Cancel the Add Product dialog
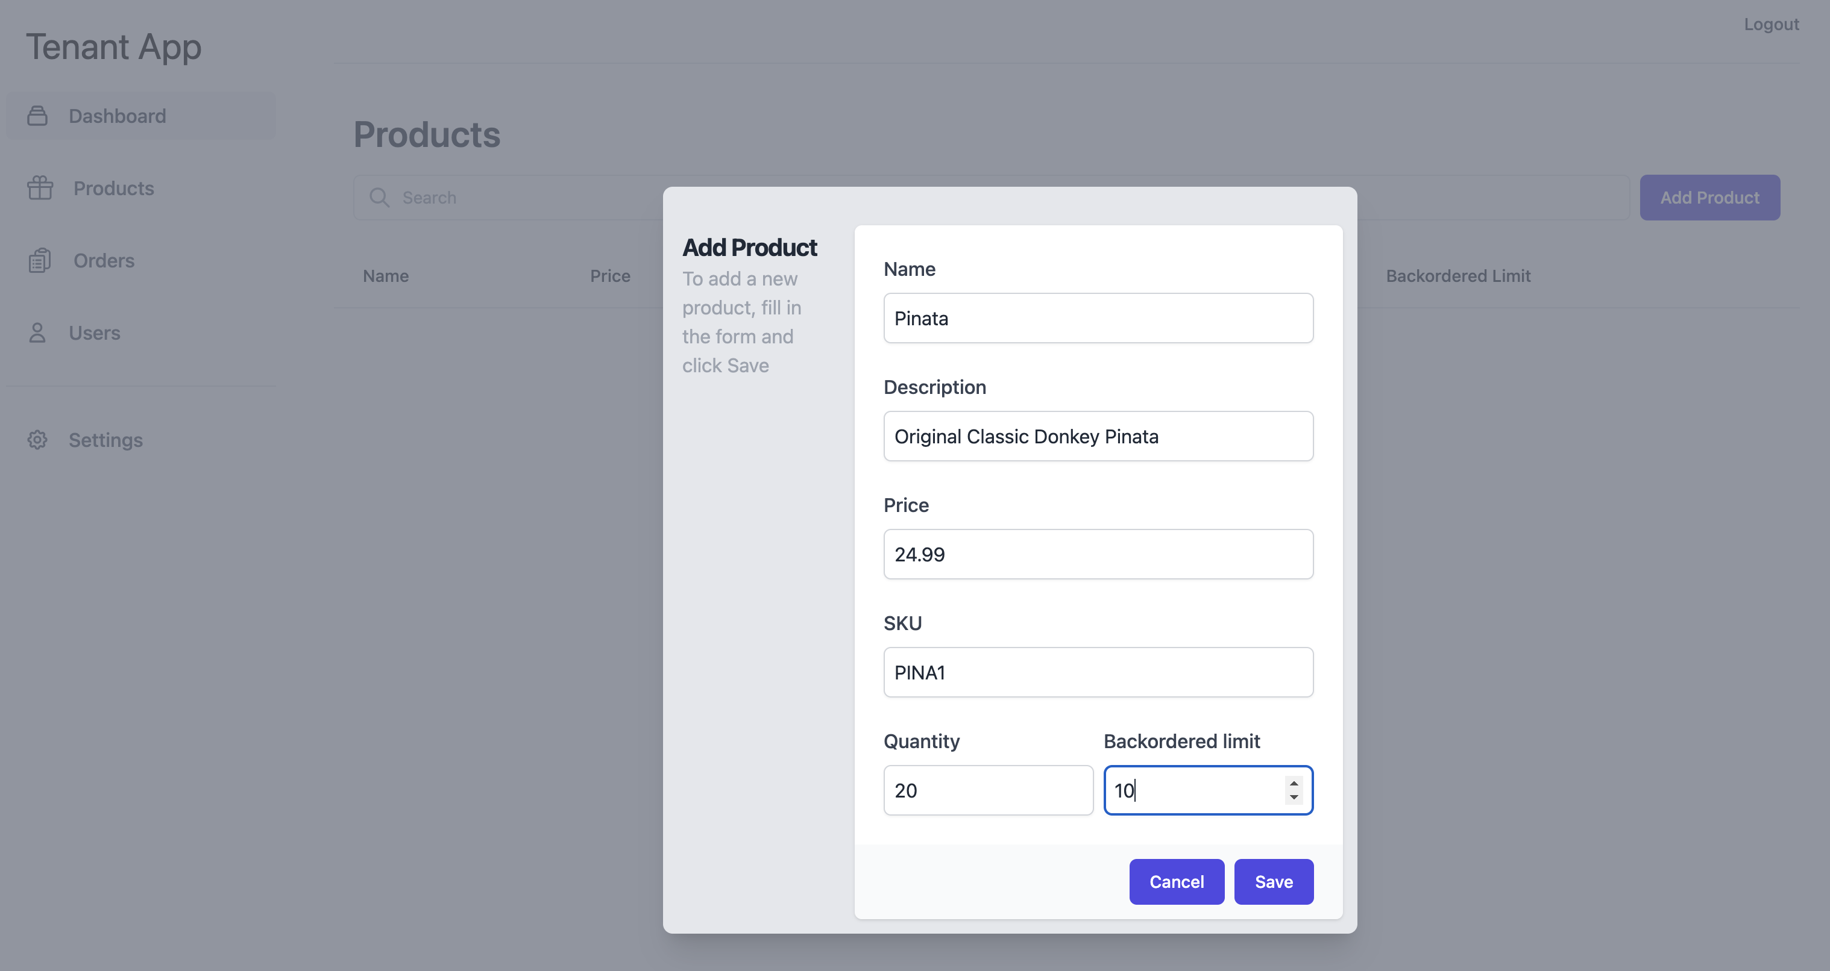1830x971 pixels. tap(1177, 882)
